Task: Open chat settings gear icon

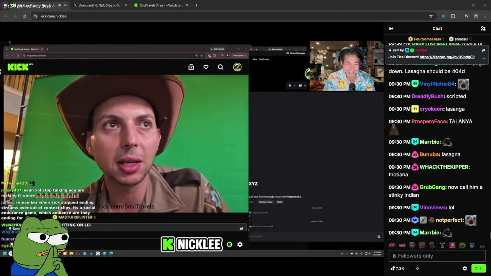Action: [465, 268]
